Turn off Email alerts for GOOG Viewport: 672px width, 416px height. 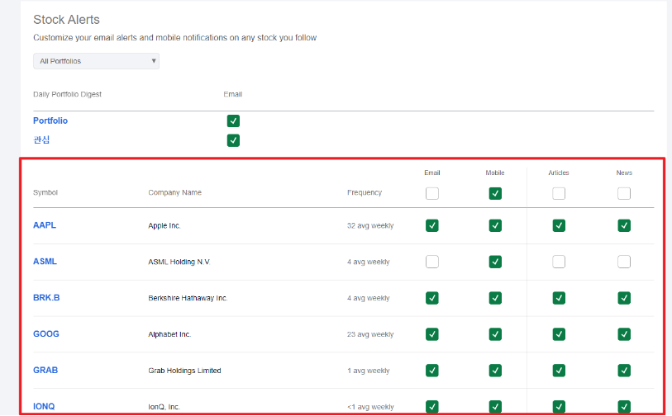[432, 334]
